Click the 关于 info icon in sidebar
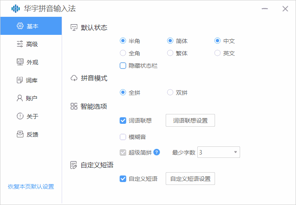Viewport: 296px width, 205px height. click(20, 116)
